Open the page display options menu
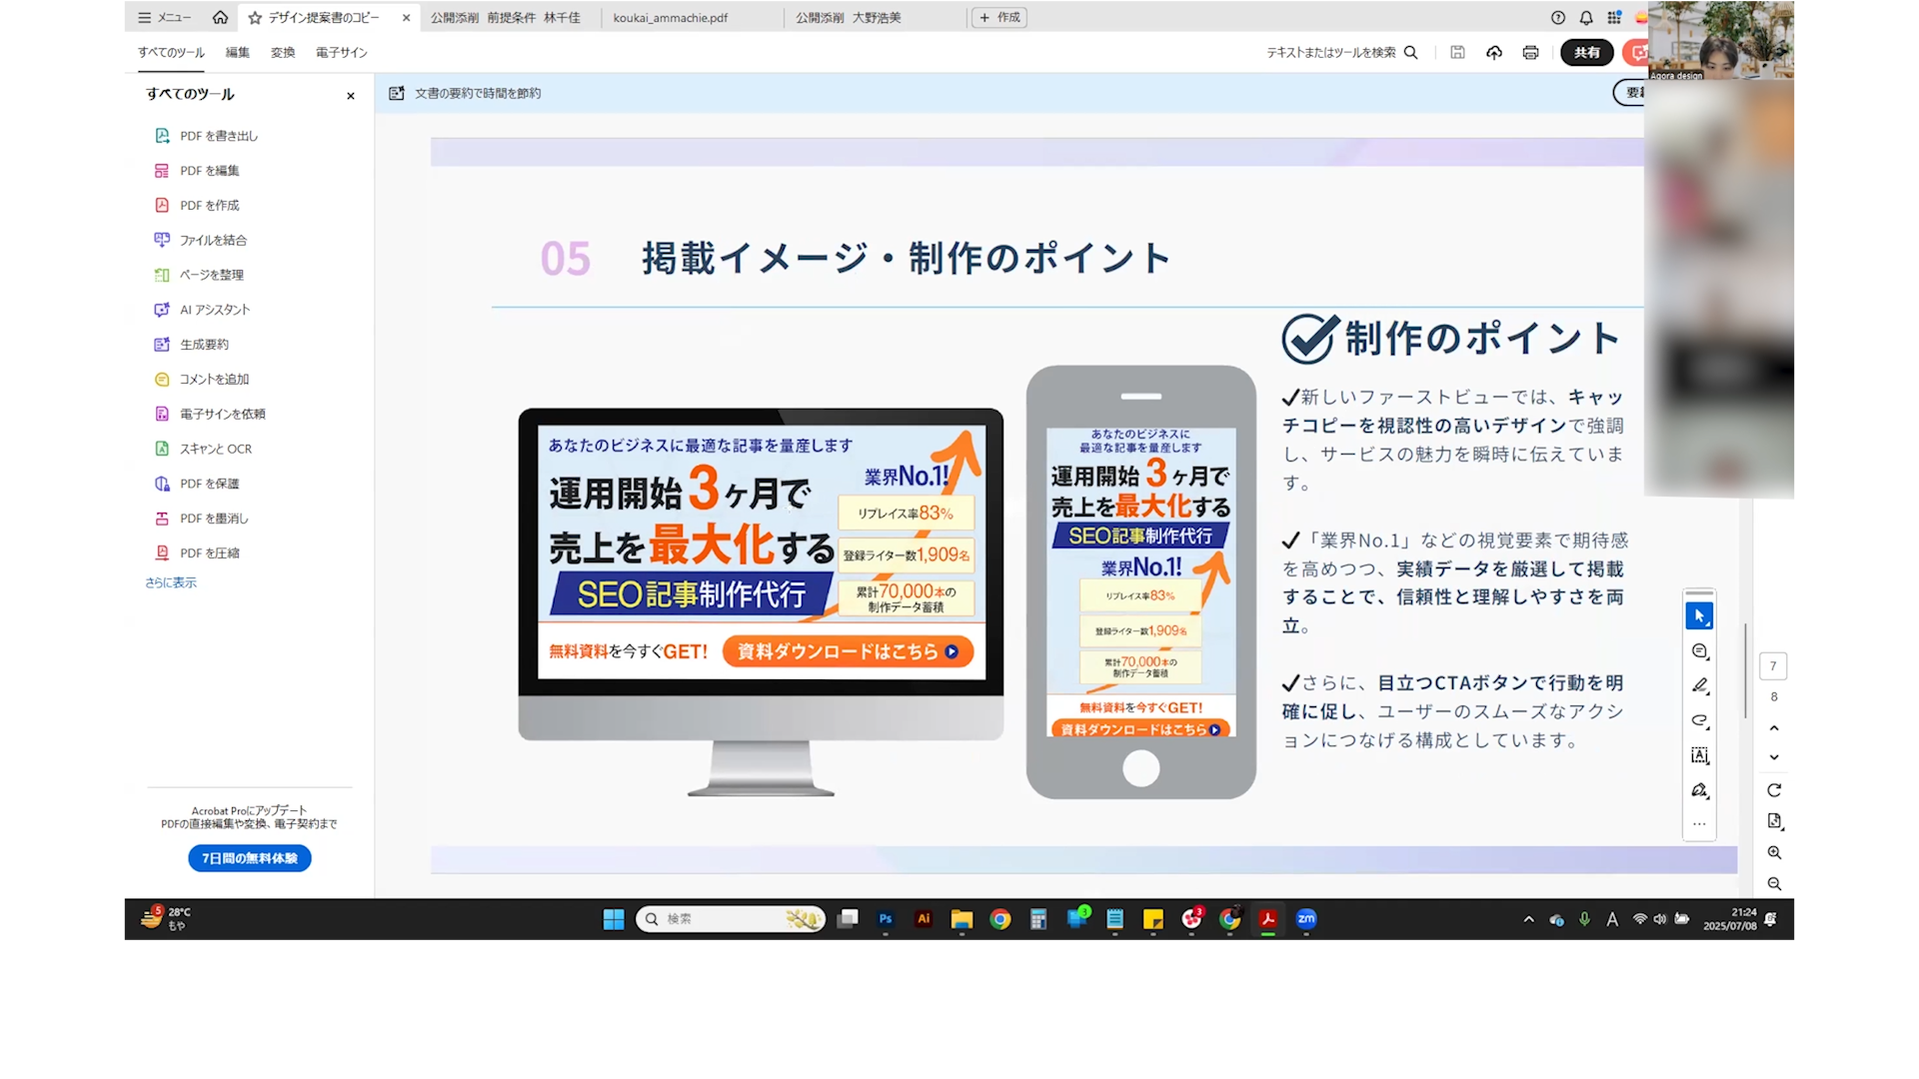Image resolution: width=1919 pixels, height=1079 pixels. pos(1774,821)
